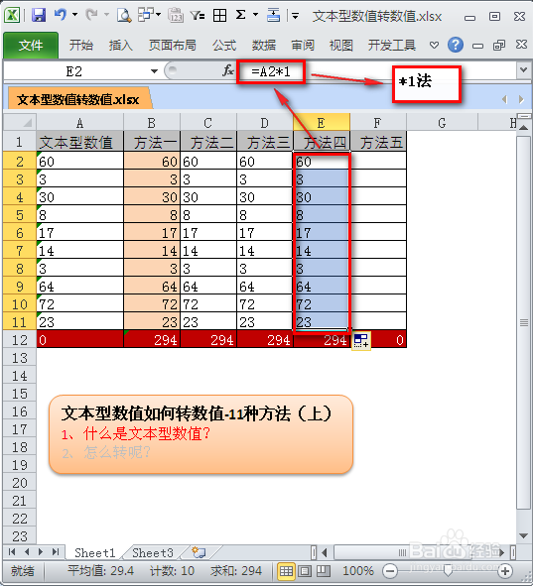Go to first sheet with the navigation arrow
Screen dimensions: 533x586
(x=12, y=552)
